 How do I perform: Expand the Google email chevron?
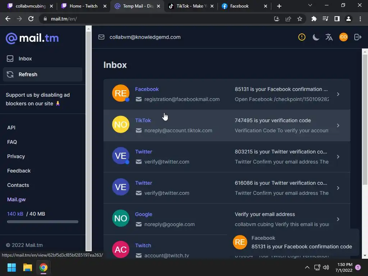click(x=338, y=219)
